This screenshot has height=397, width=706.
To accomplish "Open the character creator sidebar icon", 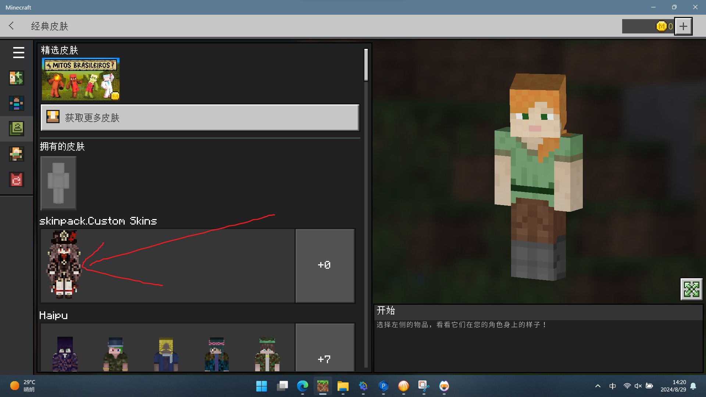I will click(x=17, y=78).
